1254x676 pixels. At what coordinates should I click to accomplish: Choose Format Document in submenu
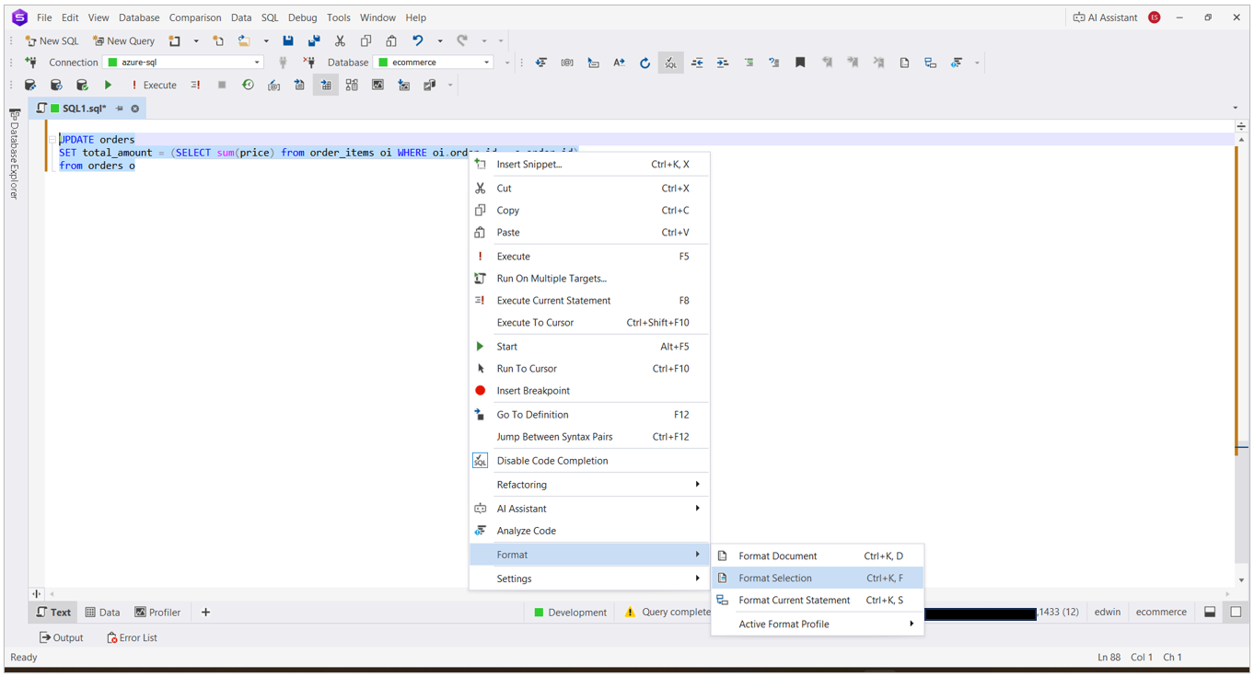pyautogui.click(x=818, y=556)
